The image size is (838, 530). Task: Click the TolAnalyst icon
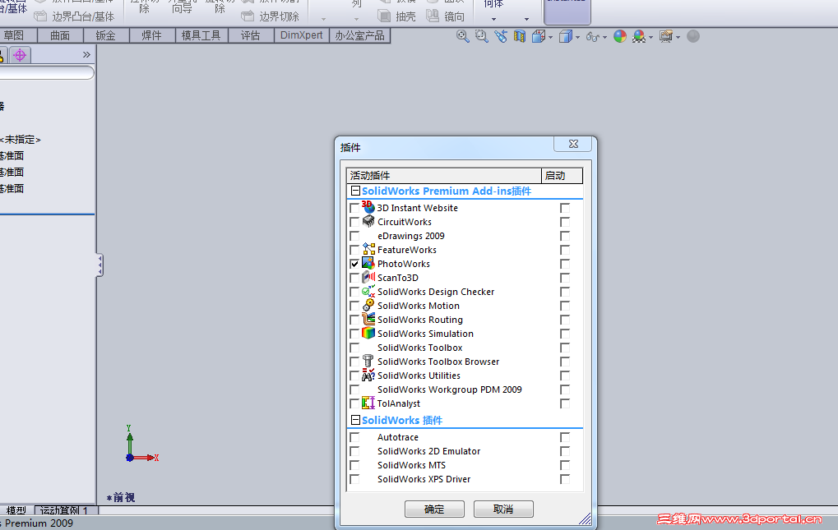click(x=368, y=403)
